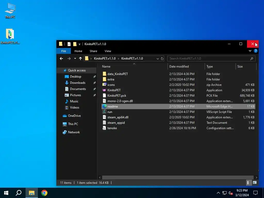The height and width of the screenshot is (198, 264).
Task: Open the notification center
Action: point(255,193)
